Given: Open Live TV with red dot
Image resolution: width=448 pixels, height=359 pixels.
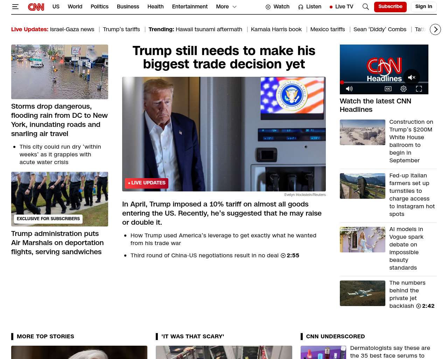Looking at the screenshot, I should (341, 7).
